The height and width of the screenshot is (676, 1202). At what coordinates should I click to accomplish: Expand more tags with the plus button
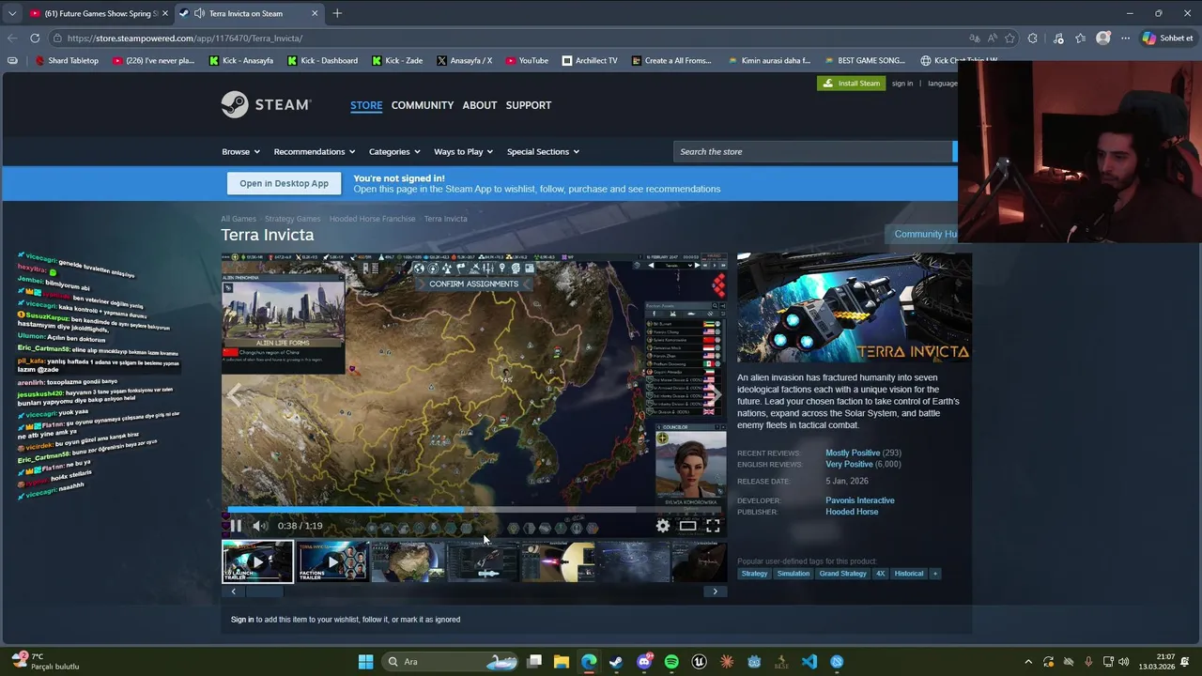934,574
